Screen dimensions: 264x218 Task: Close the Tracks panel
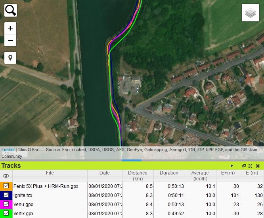click(258, 166)
